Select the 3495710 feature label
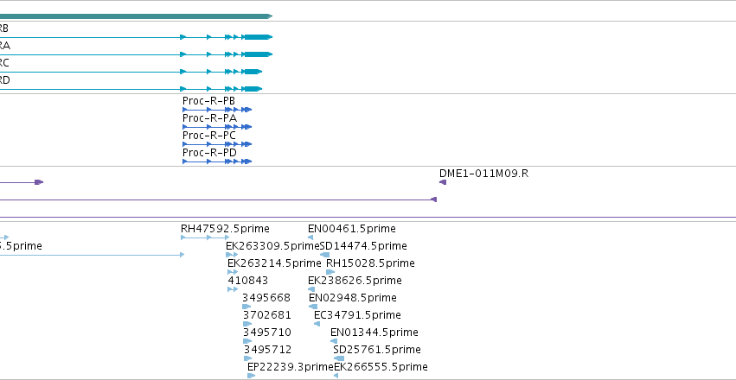 click(x=266, y=332)
